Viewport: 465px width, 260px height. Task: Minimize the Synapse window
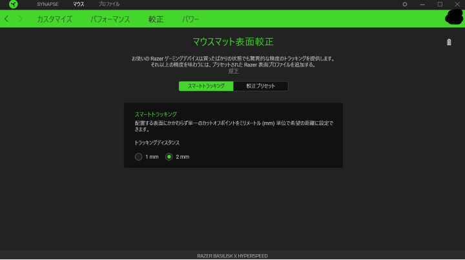pyautogui.click(x=422, y=4)
